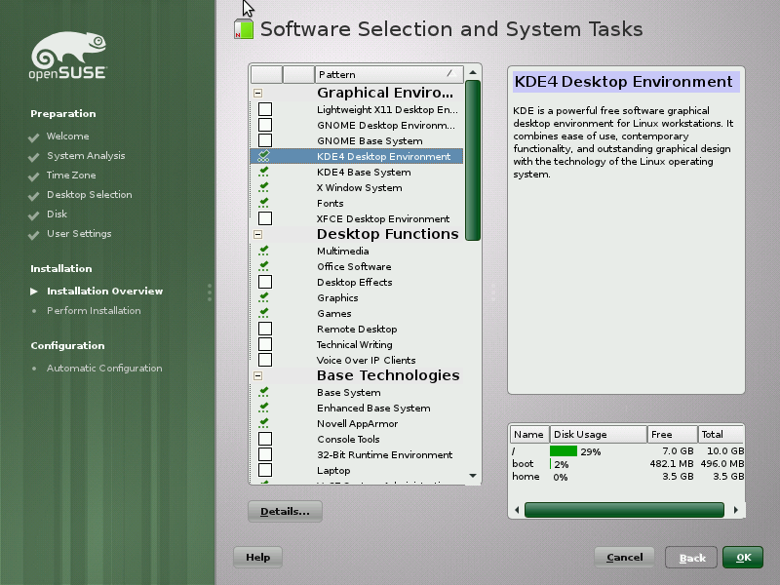Confirm selection with OK
Viewport: 780px width, 585px height.
(x=743, y=558)
